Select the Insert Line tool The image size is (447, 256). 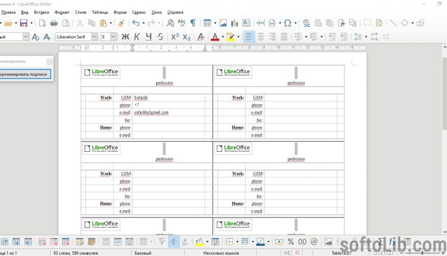(393, 23)
